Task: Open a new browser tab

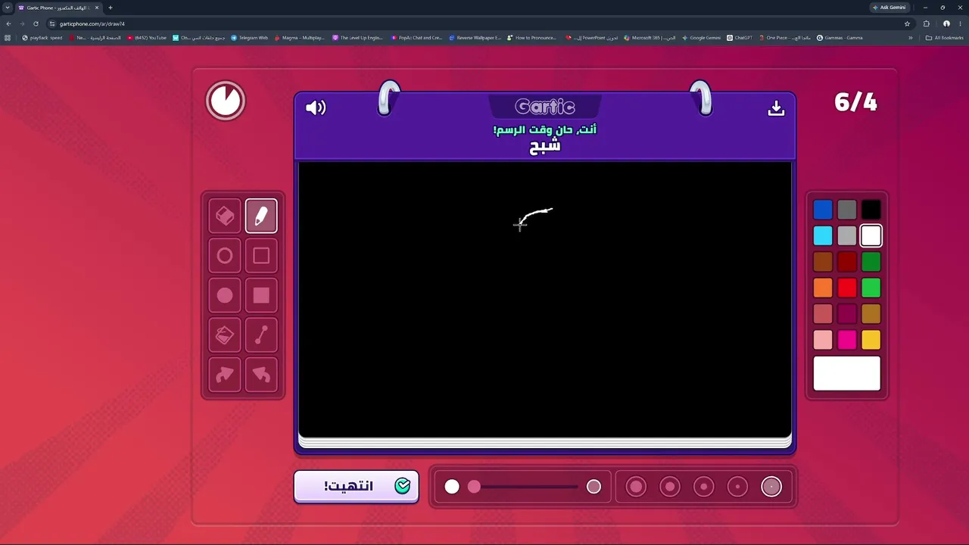Action: 111,8
